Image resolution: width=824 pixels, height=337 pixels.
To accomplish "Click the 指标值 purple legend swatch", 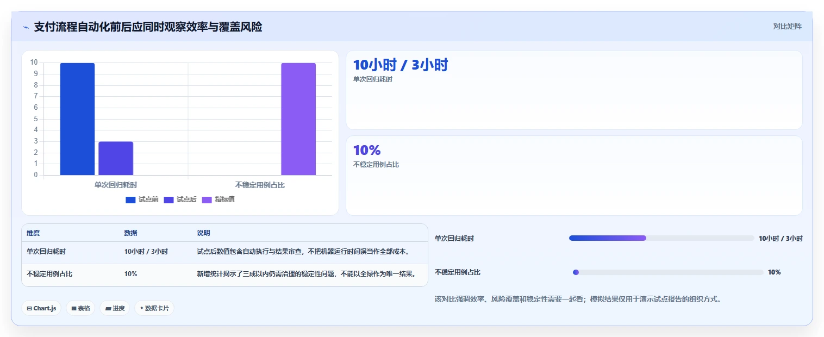I will (x=207, y=200).
